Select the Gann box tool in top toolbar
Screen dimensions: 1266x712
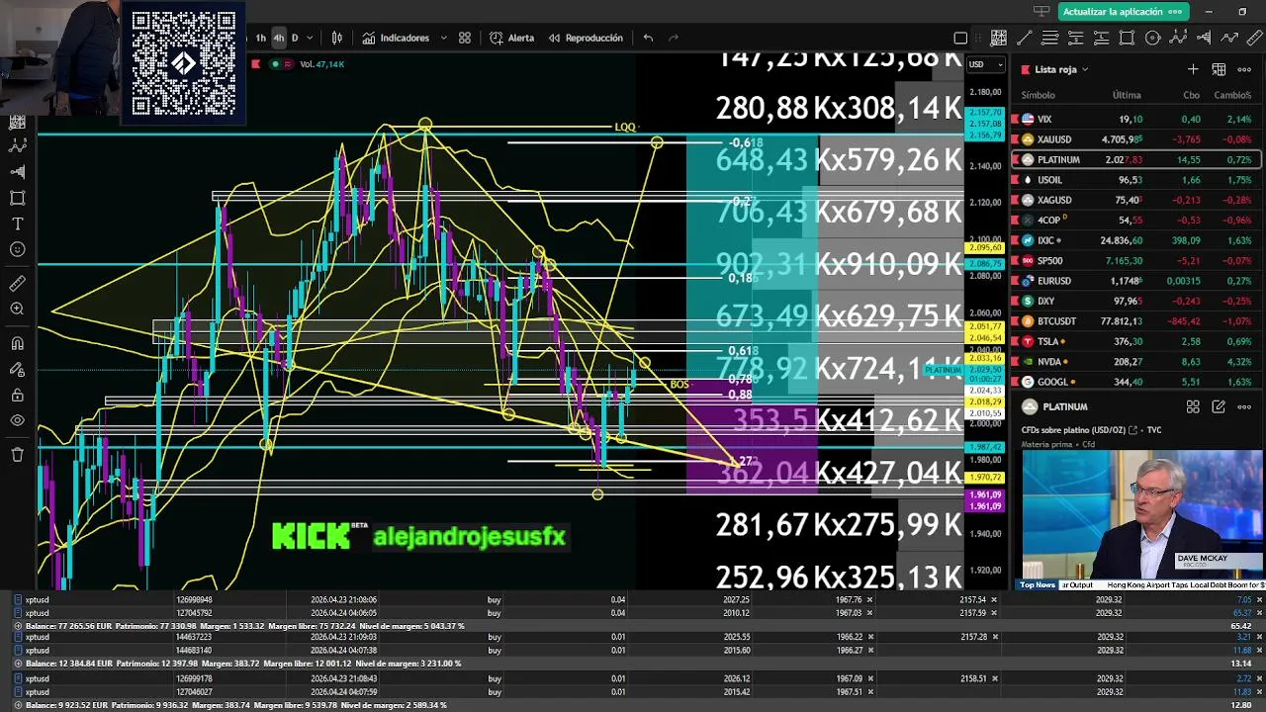click(x=999, y=38)
